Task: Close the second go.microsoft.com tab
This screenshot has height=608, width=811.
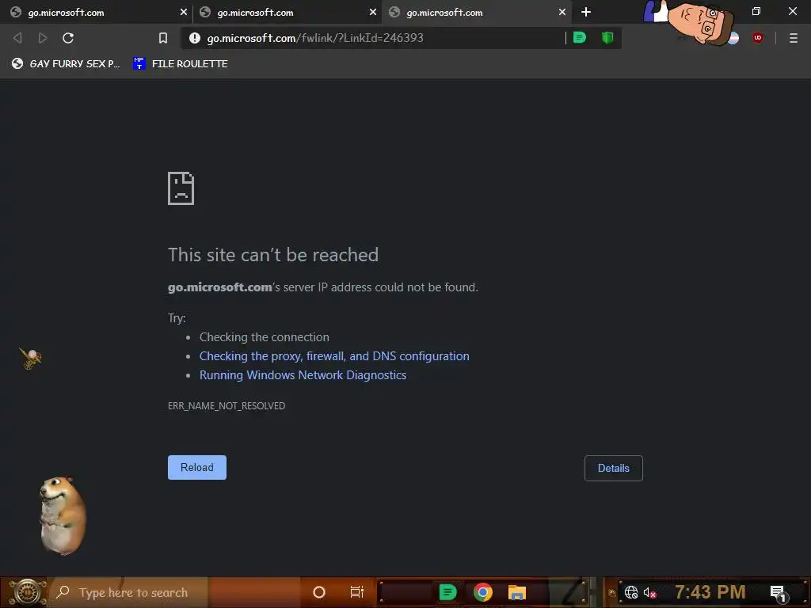Action: pos(373,12)
